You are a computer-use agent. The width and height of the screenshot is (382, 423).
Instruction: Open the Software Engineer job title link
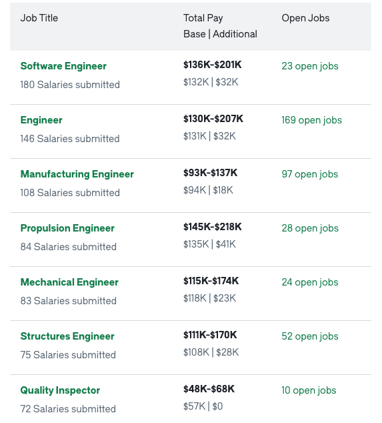pos(63,66)
